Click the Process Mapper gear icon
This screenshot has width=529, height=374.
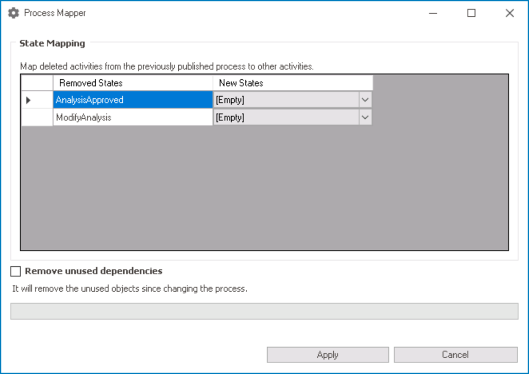[x=13, y=13]
